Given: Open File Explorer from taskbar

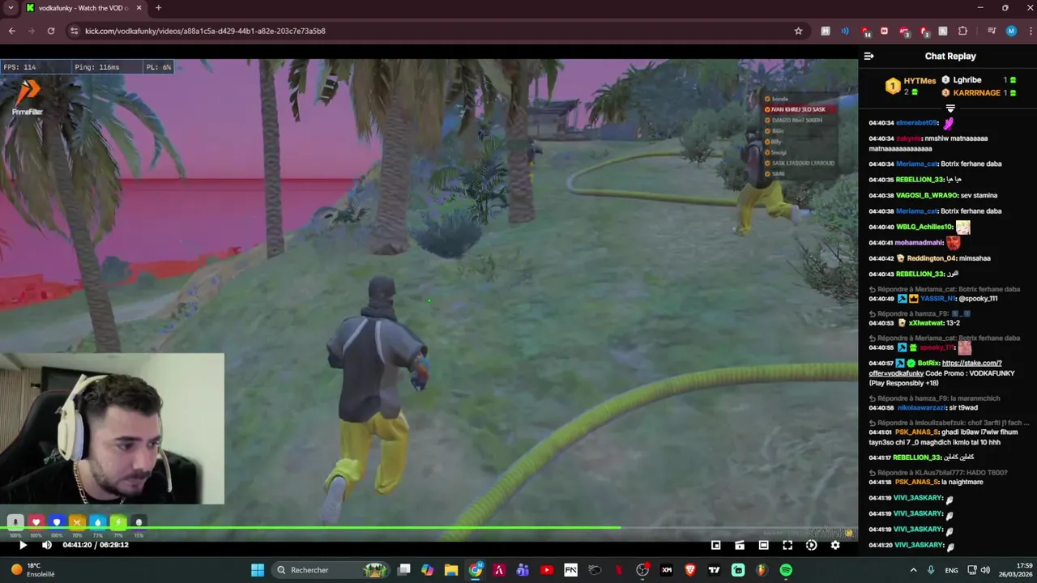Looking at the screenshot, I should pos(451,570).
